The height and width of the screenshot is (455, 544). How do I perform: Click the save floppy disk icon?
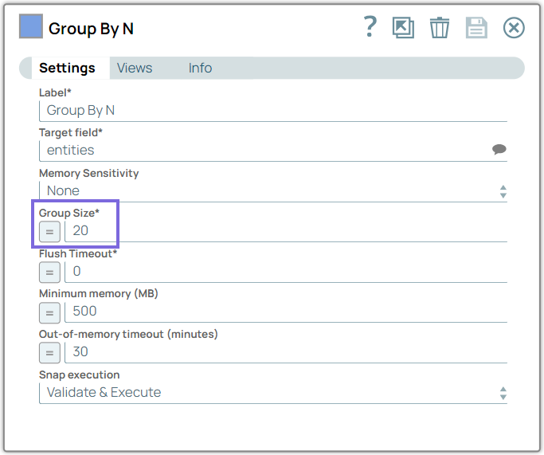[x=476, y=28]
